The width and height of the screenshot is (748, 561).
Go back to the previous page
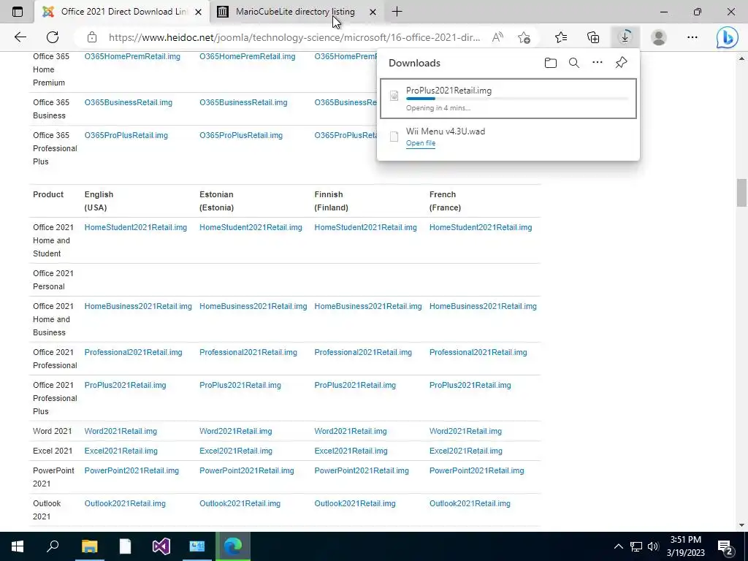click(20, 37)
